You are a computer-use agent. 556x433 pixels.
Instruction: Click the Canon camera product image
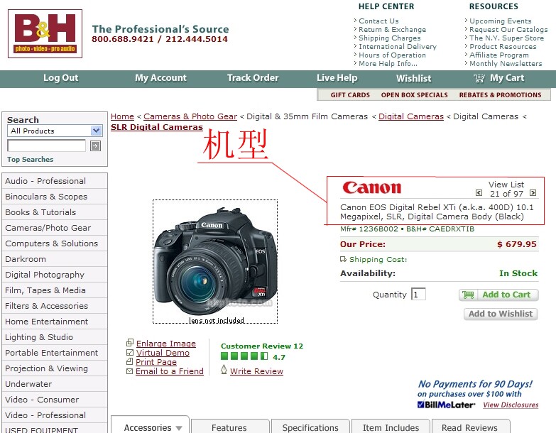215,261
